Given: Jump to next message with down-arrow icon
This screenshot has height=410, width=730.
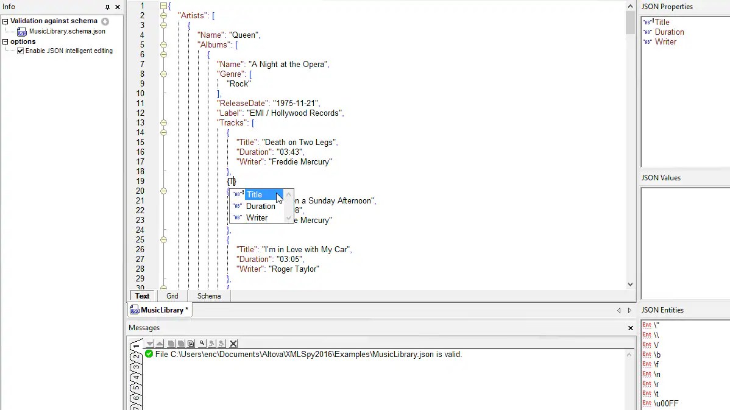Looking at the screenshot, I should click(x=151, y=343).
